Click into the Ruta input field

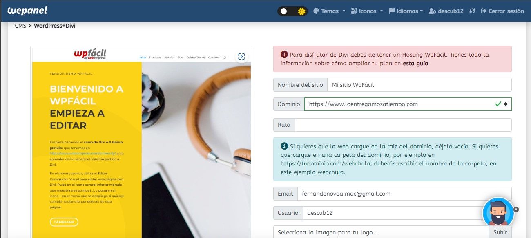point(403,125)
